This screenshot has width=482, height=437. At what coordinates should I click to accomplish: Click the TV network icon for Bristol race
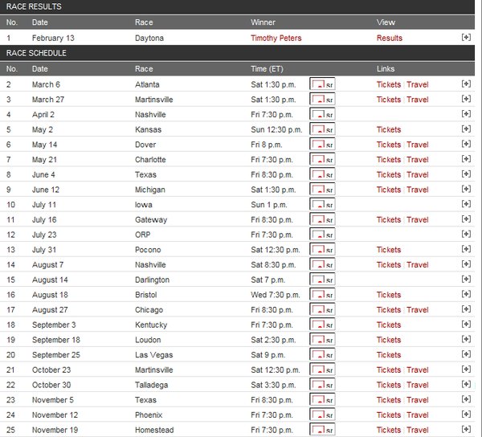pos(322,294)
